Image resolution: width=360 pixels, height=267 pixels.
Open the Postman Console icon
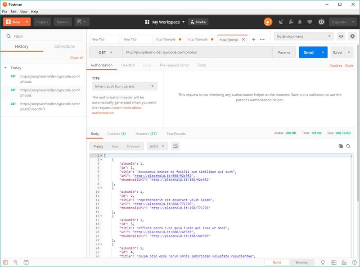click(x=26, y=262)
